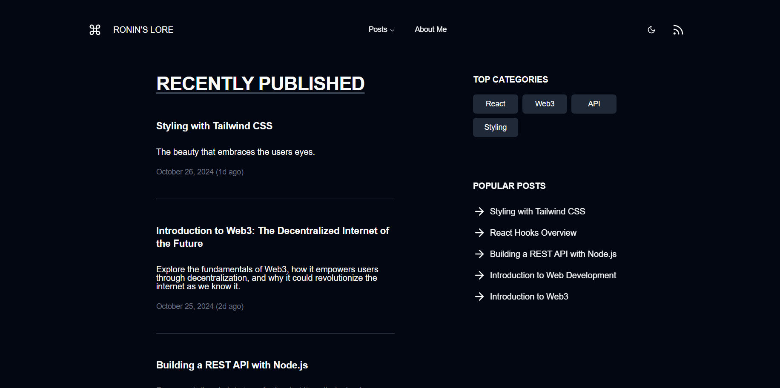Toggle dark mode with the moon icon

651,30
